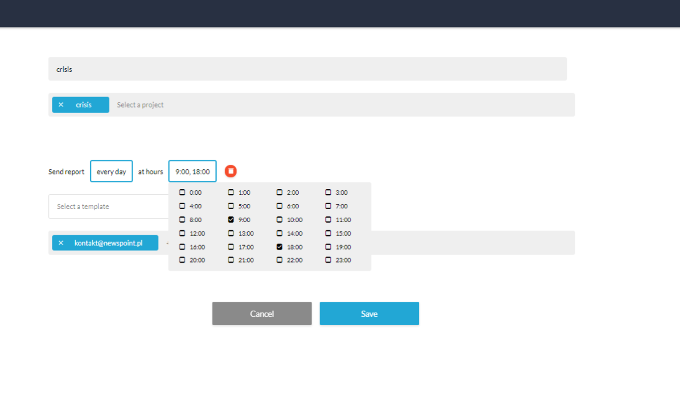Screen dimensions: 680x395
Task: Click the Cancel button
Action: (x=262, y=313)
